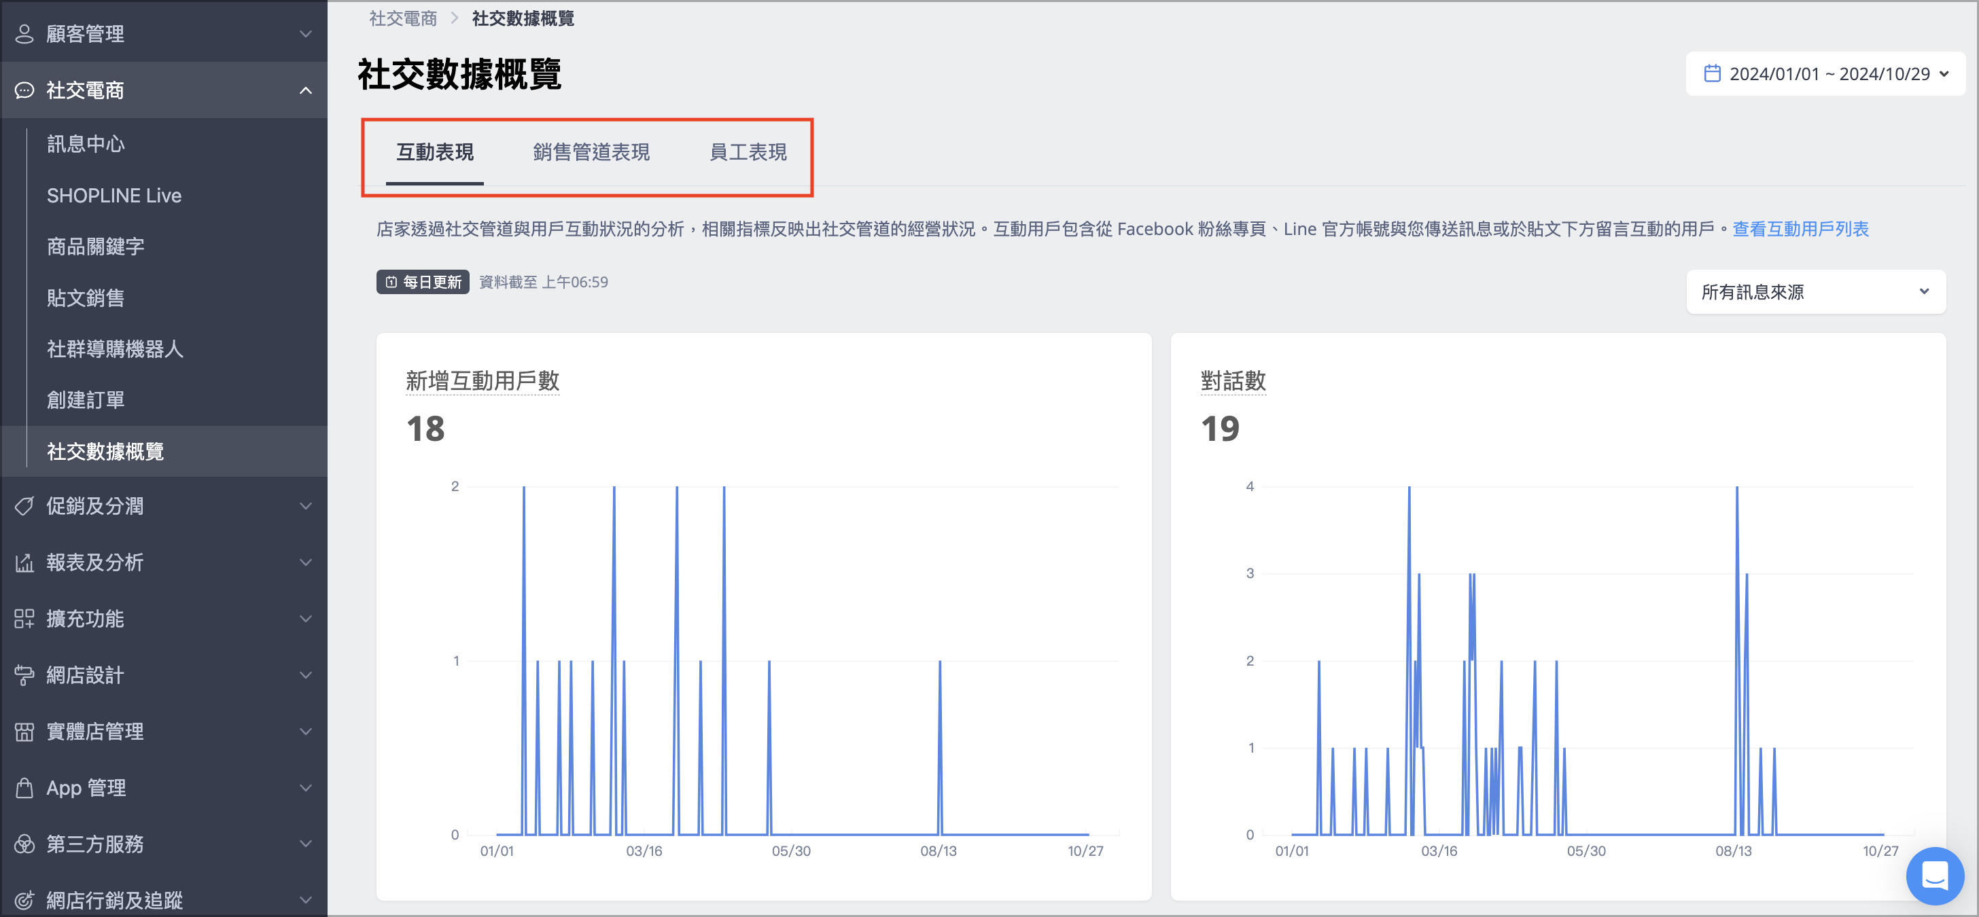The width and height of the screenshot is (1979, 917).
Task: Open the live chat support bubble
Action: tap(1934, 876)
